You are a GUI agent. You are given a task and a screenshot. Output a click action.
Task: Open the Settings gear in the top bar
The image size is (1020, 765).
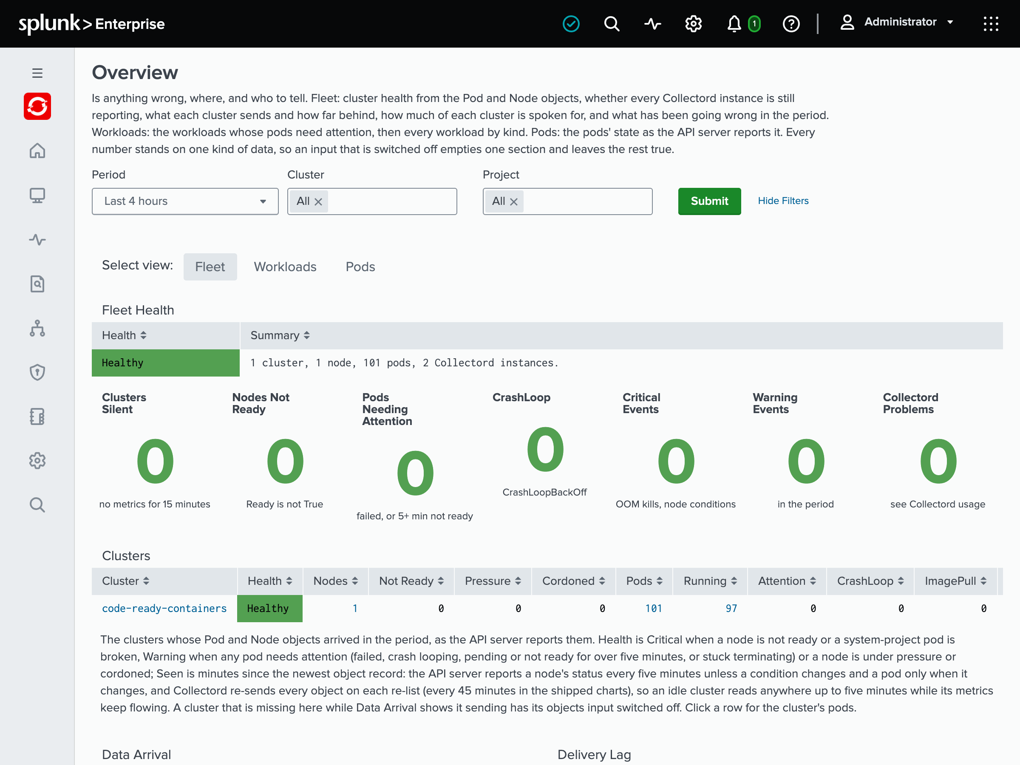point(693,23)
